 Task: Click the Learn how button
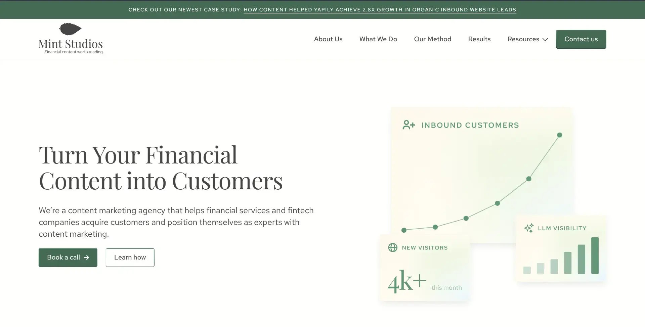130,258
